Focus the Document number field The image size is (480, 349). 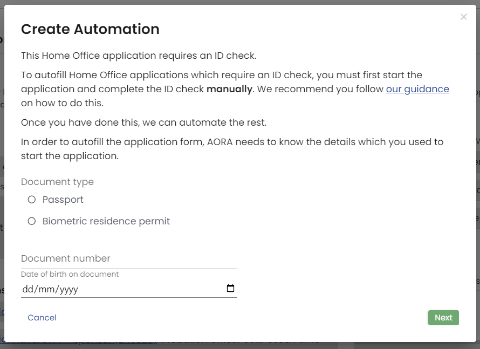point(128,258)
